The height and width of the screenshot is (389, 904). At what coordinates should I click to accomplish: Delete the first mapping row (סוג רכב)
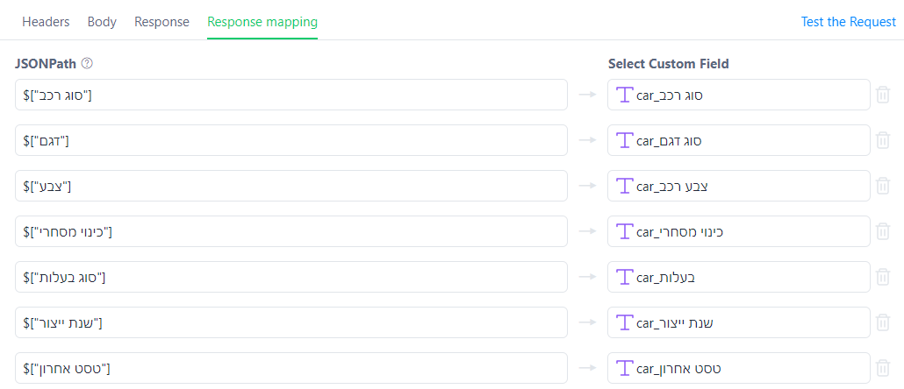coord(883,95)
